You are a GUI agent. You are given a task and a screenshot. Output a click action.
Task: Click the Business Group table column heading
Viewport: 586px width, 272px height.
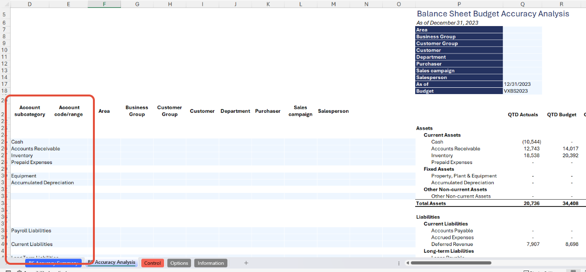tap(137, 111)
